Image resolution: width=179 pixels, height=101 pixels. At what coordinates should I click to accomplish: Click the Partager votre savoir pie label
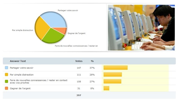point(68,11)
